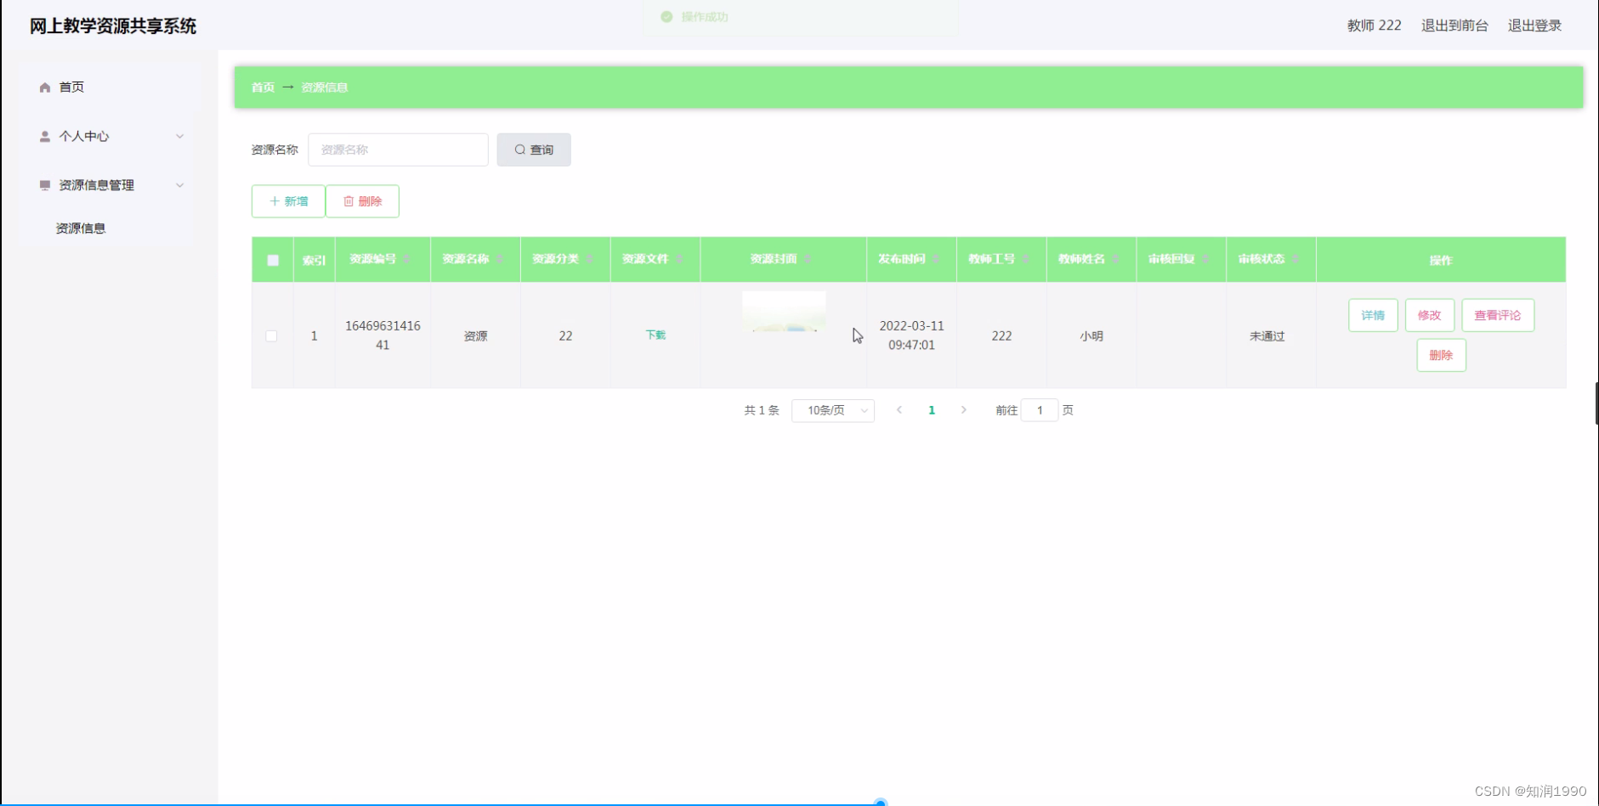Open 查看评论 for the resource row
Image resolution: width=1599 pixels, height=806 pixels.
(x=1497, y=315)
